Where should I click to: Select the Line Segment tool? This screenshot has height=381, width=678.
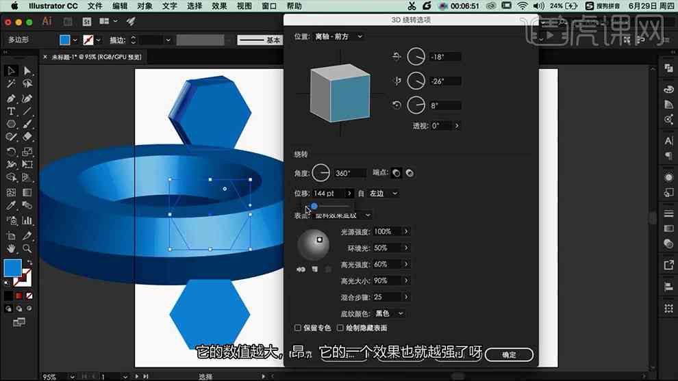(27, 111)
